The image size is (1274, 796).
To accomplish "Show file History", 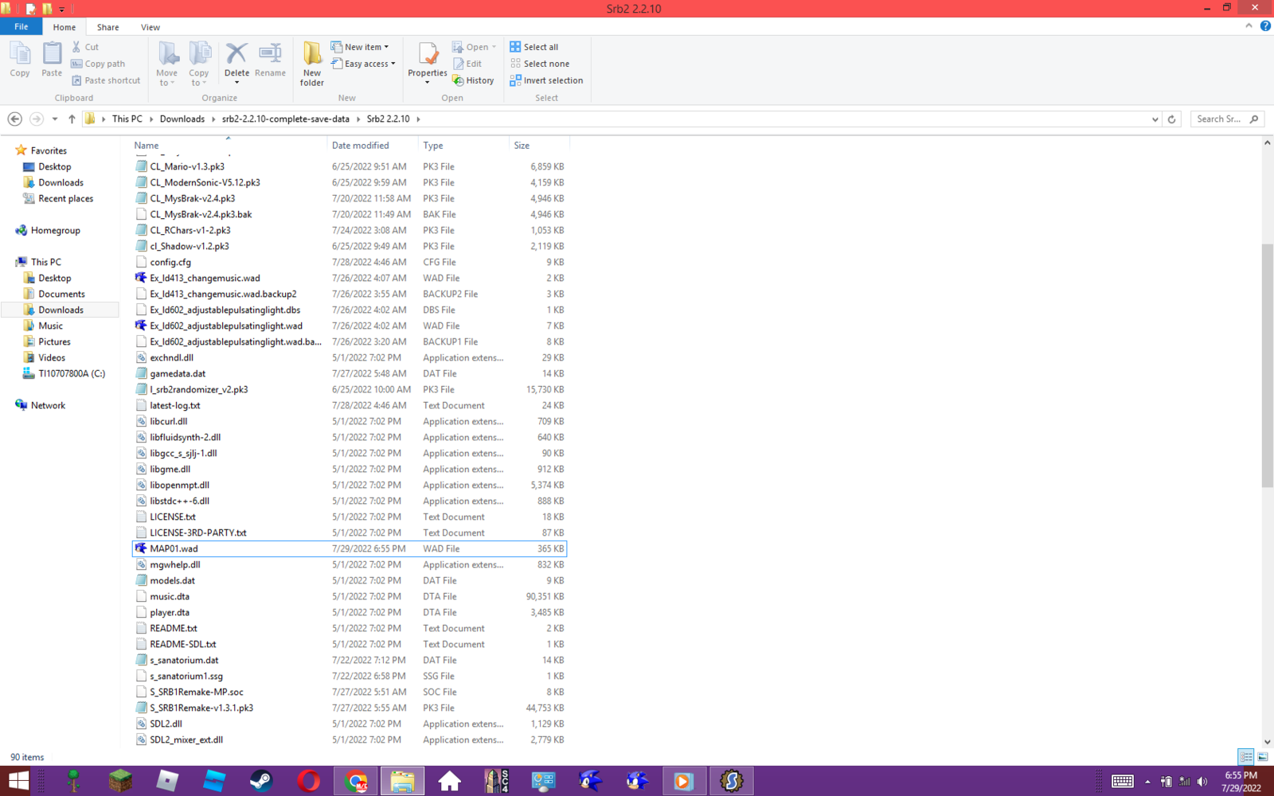I will click(x=473, y=80).
